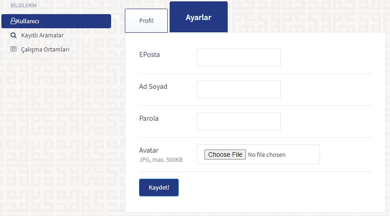Click the EPosta field label
This screenshot has width=390, height=216.
pyautogui.click(x=150, y=55)
